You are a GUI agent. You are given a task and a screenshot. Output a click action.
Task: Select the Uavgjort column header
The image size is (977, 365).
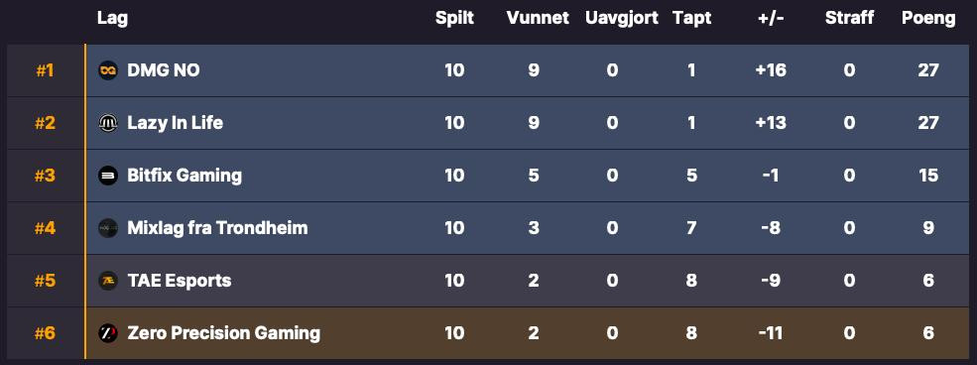tap(622, 18)
